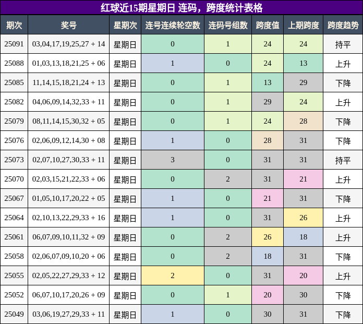Click winning numbers 01,05,10,17,20,22 + 05

68,198
